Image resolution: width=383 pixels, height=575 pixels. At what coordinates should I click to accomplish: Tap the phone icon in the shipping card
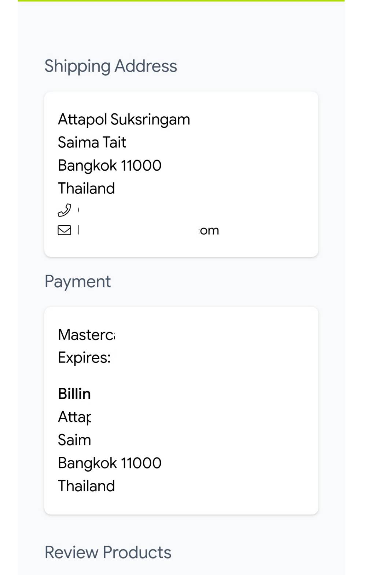pos(65,210)
